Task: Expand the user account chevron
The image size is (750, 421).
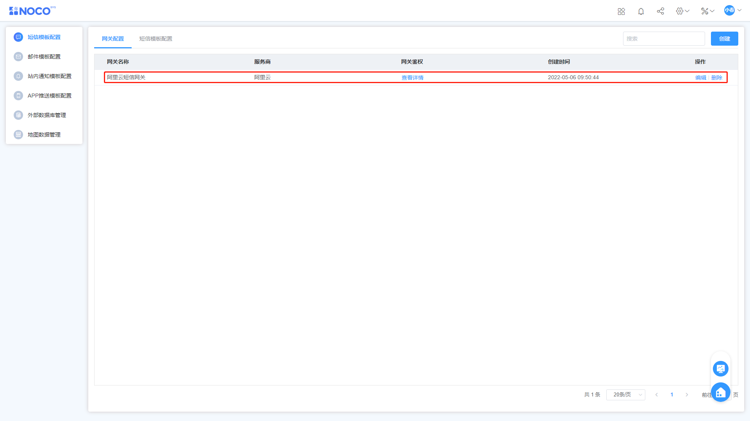Action: click(x=739, y=11)
